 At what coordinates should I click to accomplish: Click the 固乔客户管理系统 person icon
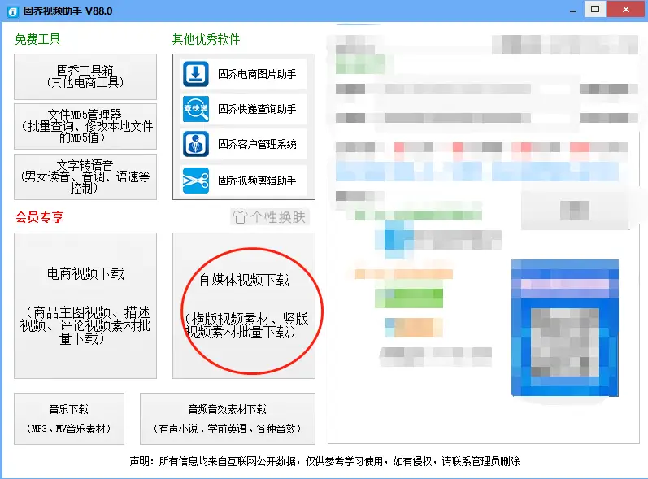(195, 144)
